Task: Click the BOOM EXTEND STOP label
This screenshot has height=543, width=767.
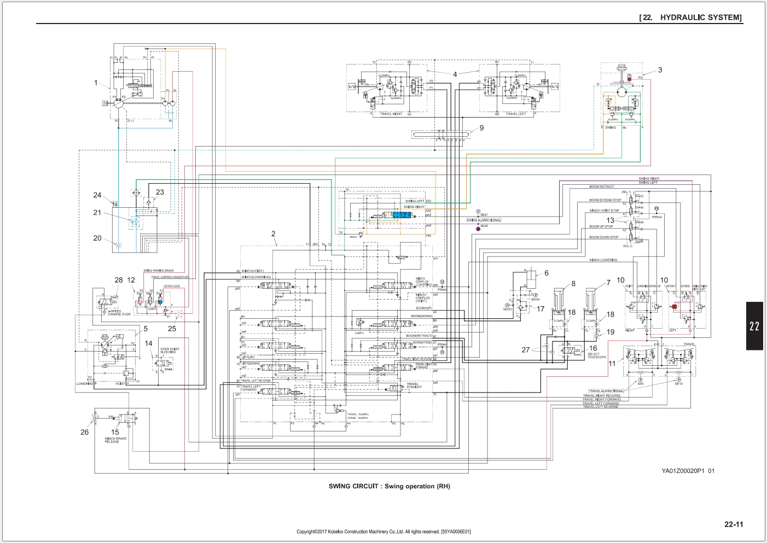Action: [x=605, y=200]
